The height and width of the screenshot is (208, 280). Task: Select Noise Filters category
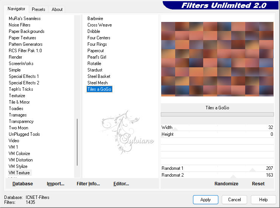[20, 25]
